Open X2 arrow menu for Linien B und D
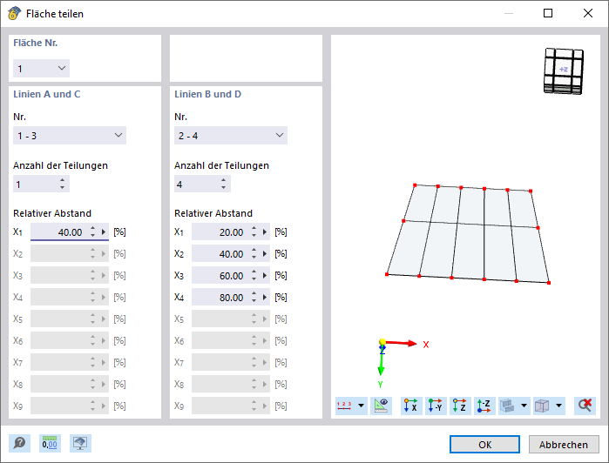This screenshot has width=609, height=463. click(x=265, y=254)
